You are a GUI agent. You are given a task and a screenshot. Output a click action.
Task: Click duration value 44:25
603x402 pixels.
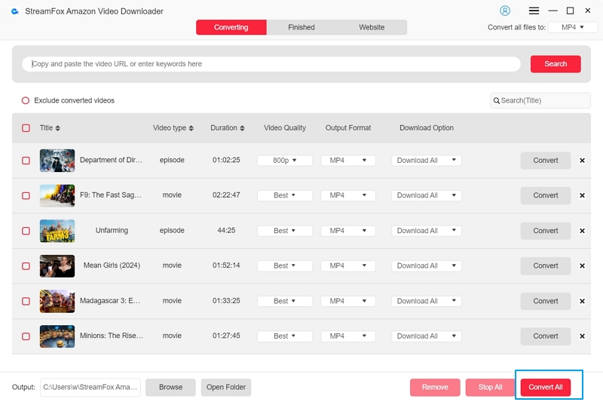coord(226,231)
